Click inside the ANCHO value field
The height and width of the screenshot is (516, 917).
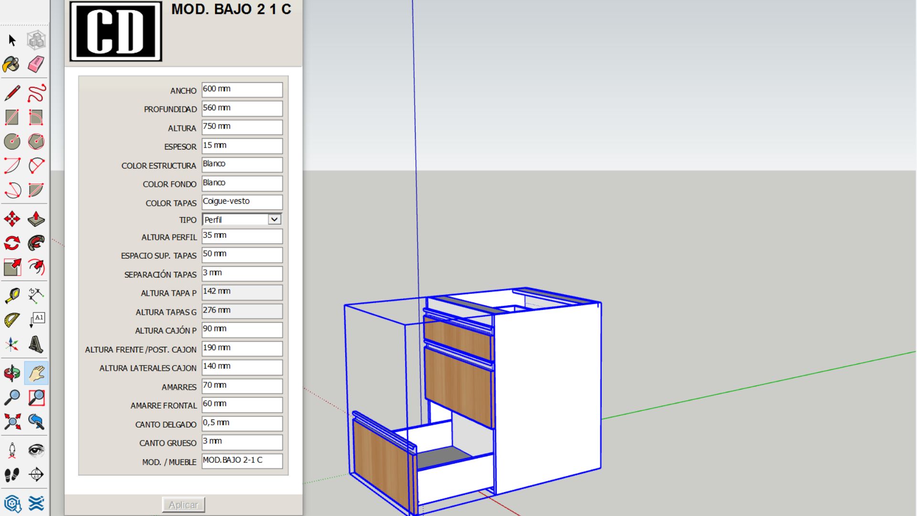pos(241,89)
